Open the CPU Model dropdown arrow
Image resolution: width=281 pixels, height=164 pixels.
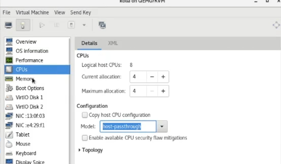162,127
